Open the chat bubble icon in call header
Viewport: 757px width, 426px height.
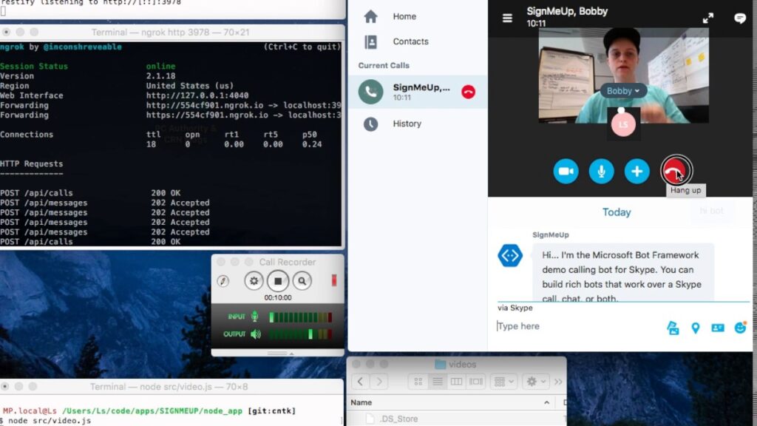[x=739, y=18]
